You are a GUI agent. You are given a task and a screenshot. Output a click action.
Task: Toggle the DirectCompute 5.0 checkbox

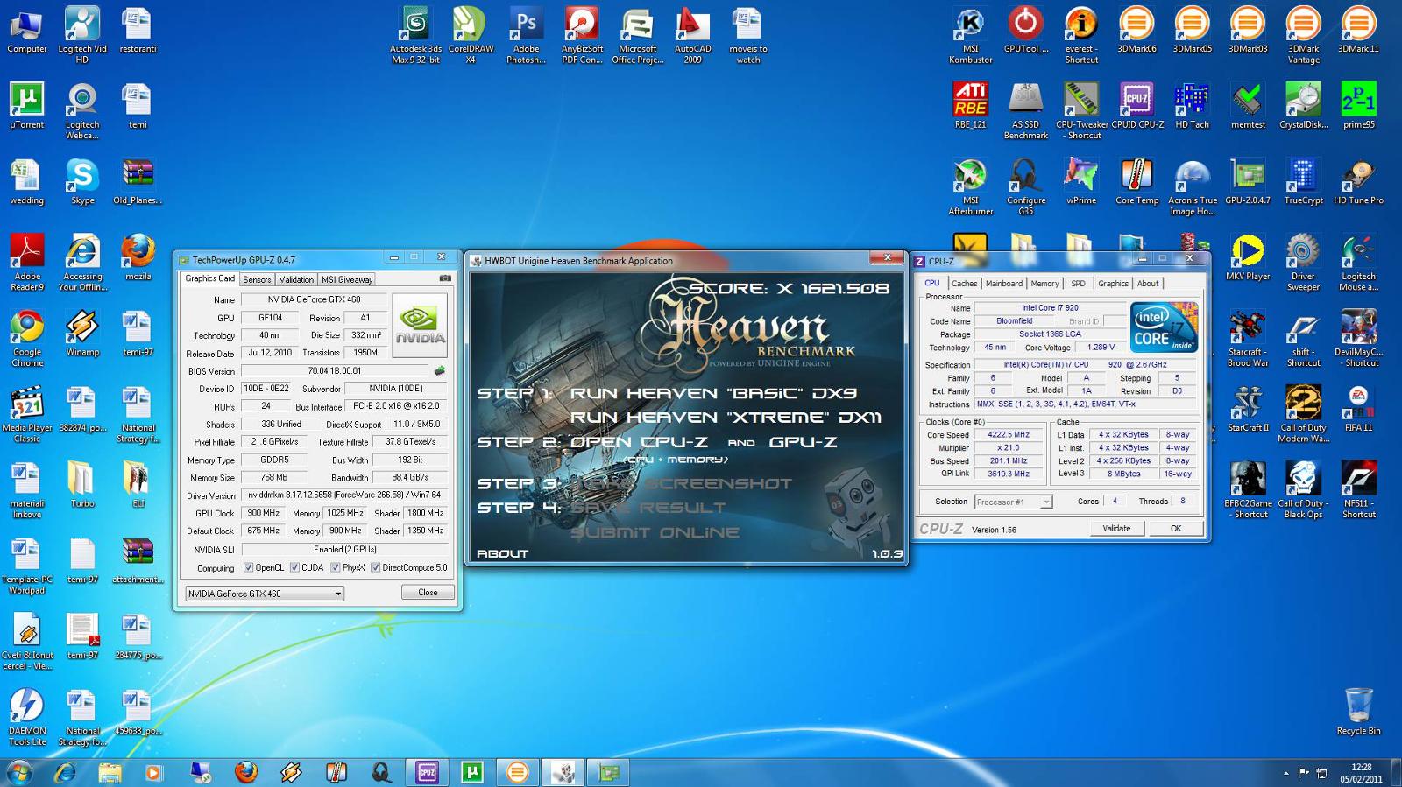click(x=375, y=567)
